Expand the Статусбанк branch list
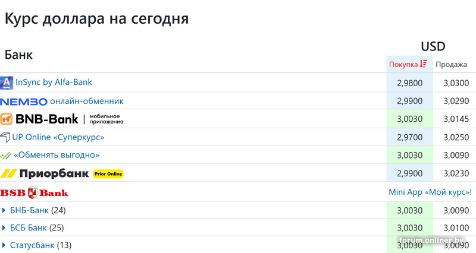Viewport: 476px width, 253px height. tap(5, 245)
